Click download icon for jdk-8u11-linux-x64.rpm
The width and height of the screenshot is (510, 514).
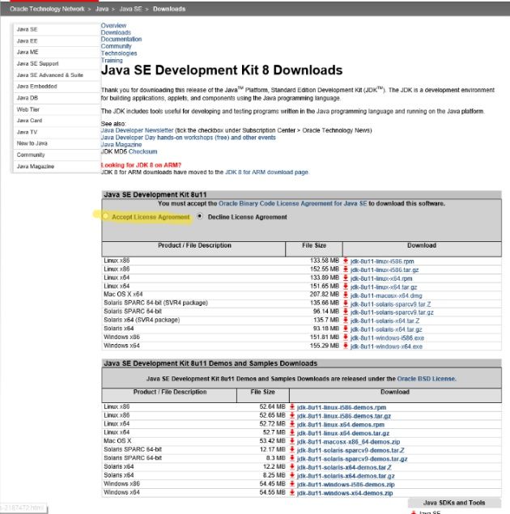point(346,278)
